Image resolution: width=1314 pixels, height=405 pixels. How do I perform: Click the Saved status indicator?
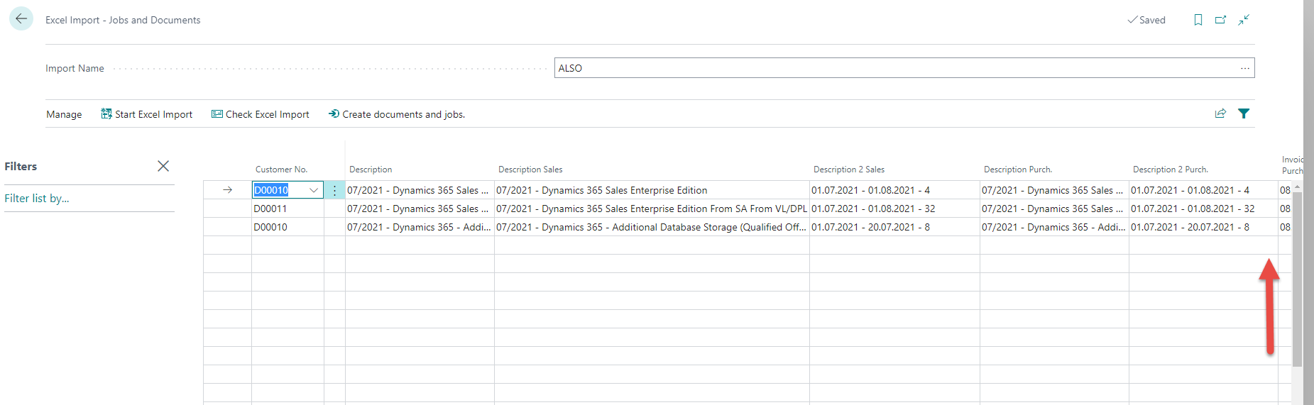(1146, 20)
